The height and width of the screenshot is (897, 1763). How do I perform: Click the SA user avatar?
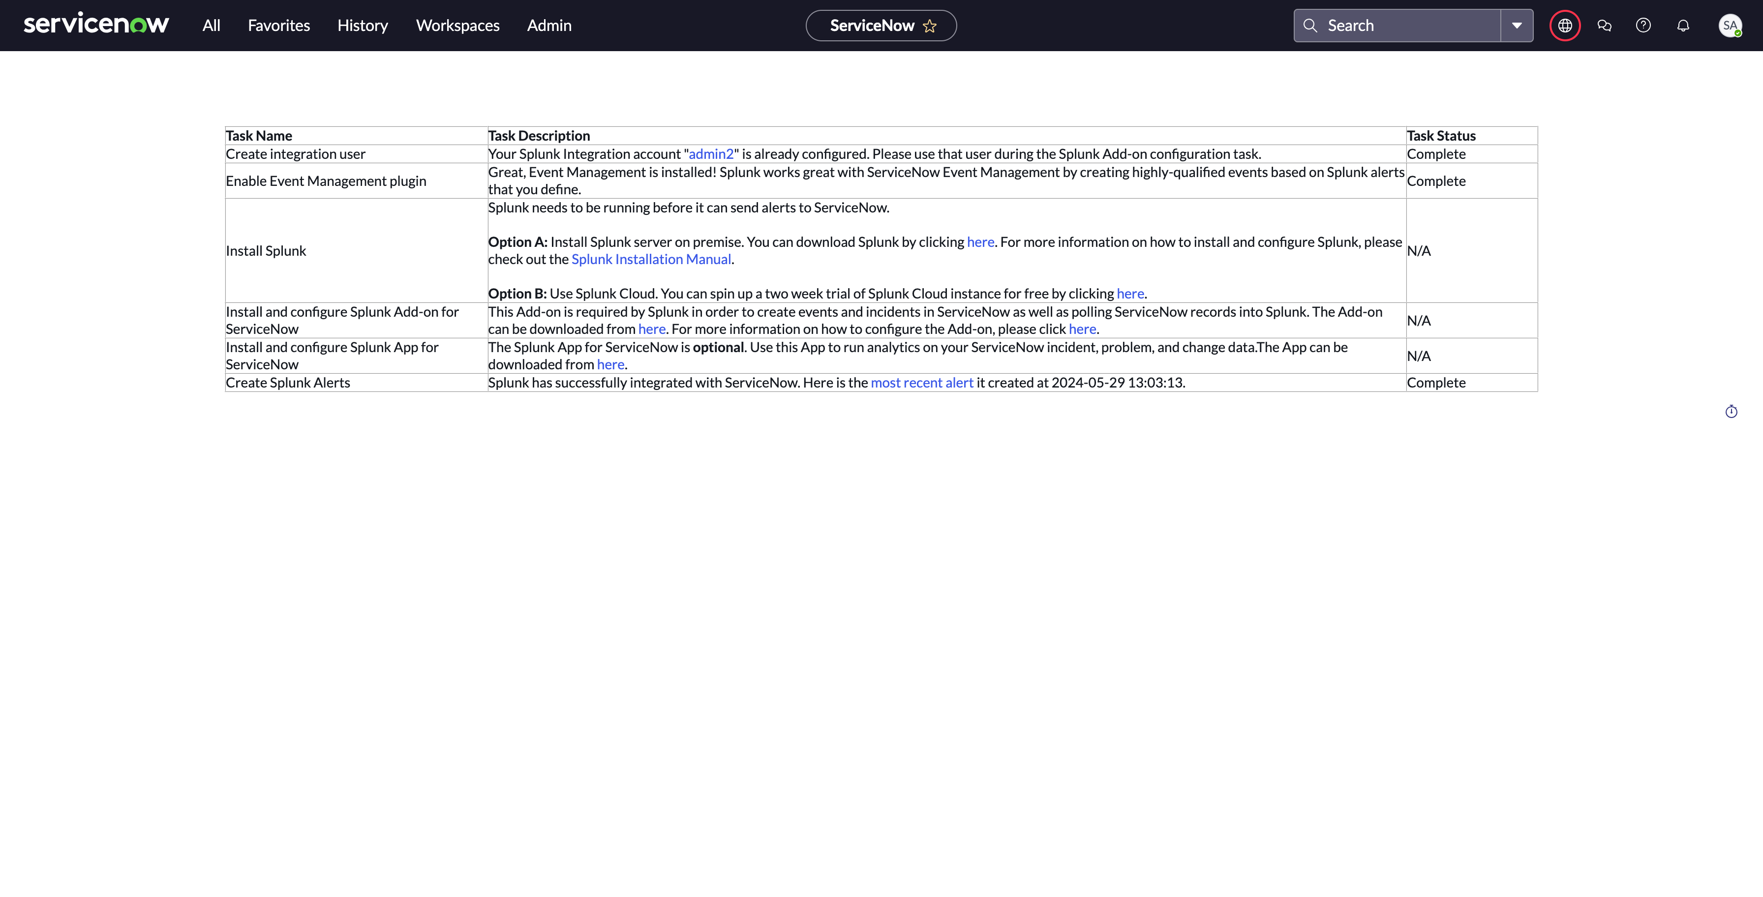point(1730,25)
